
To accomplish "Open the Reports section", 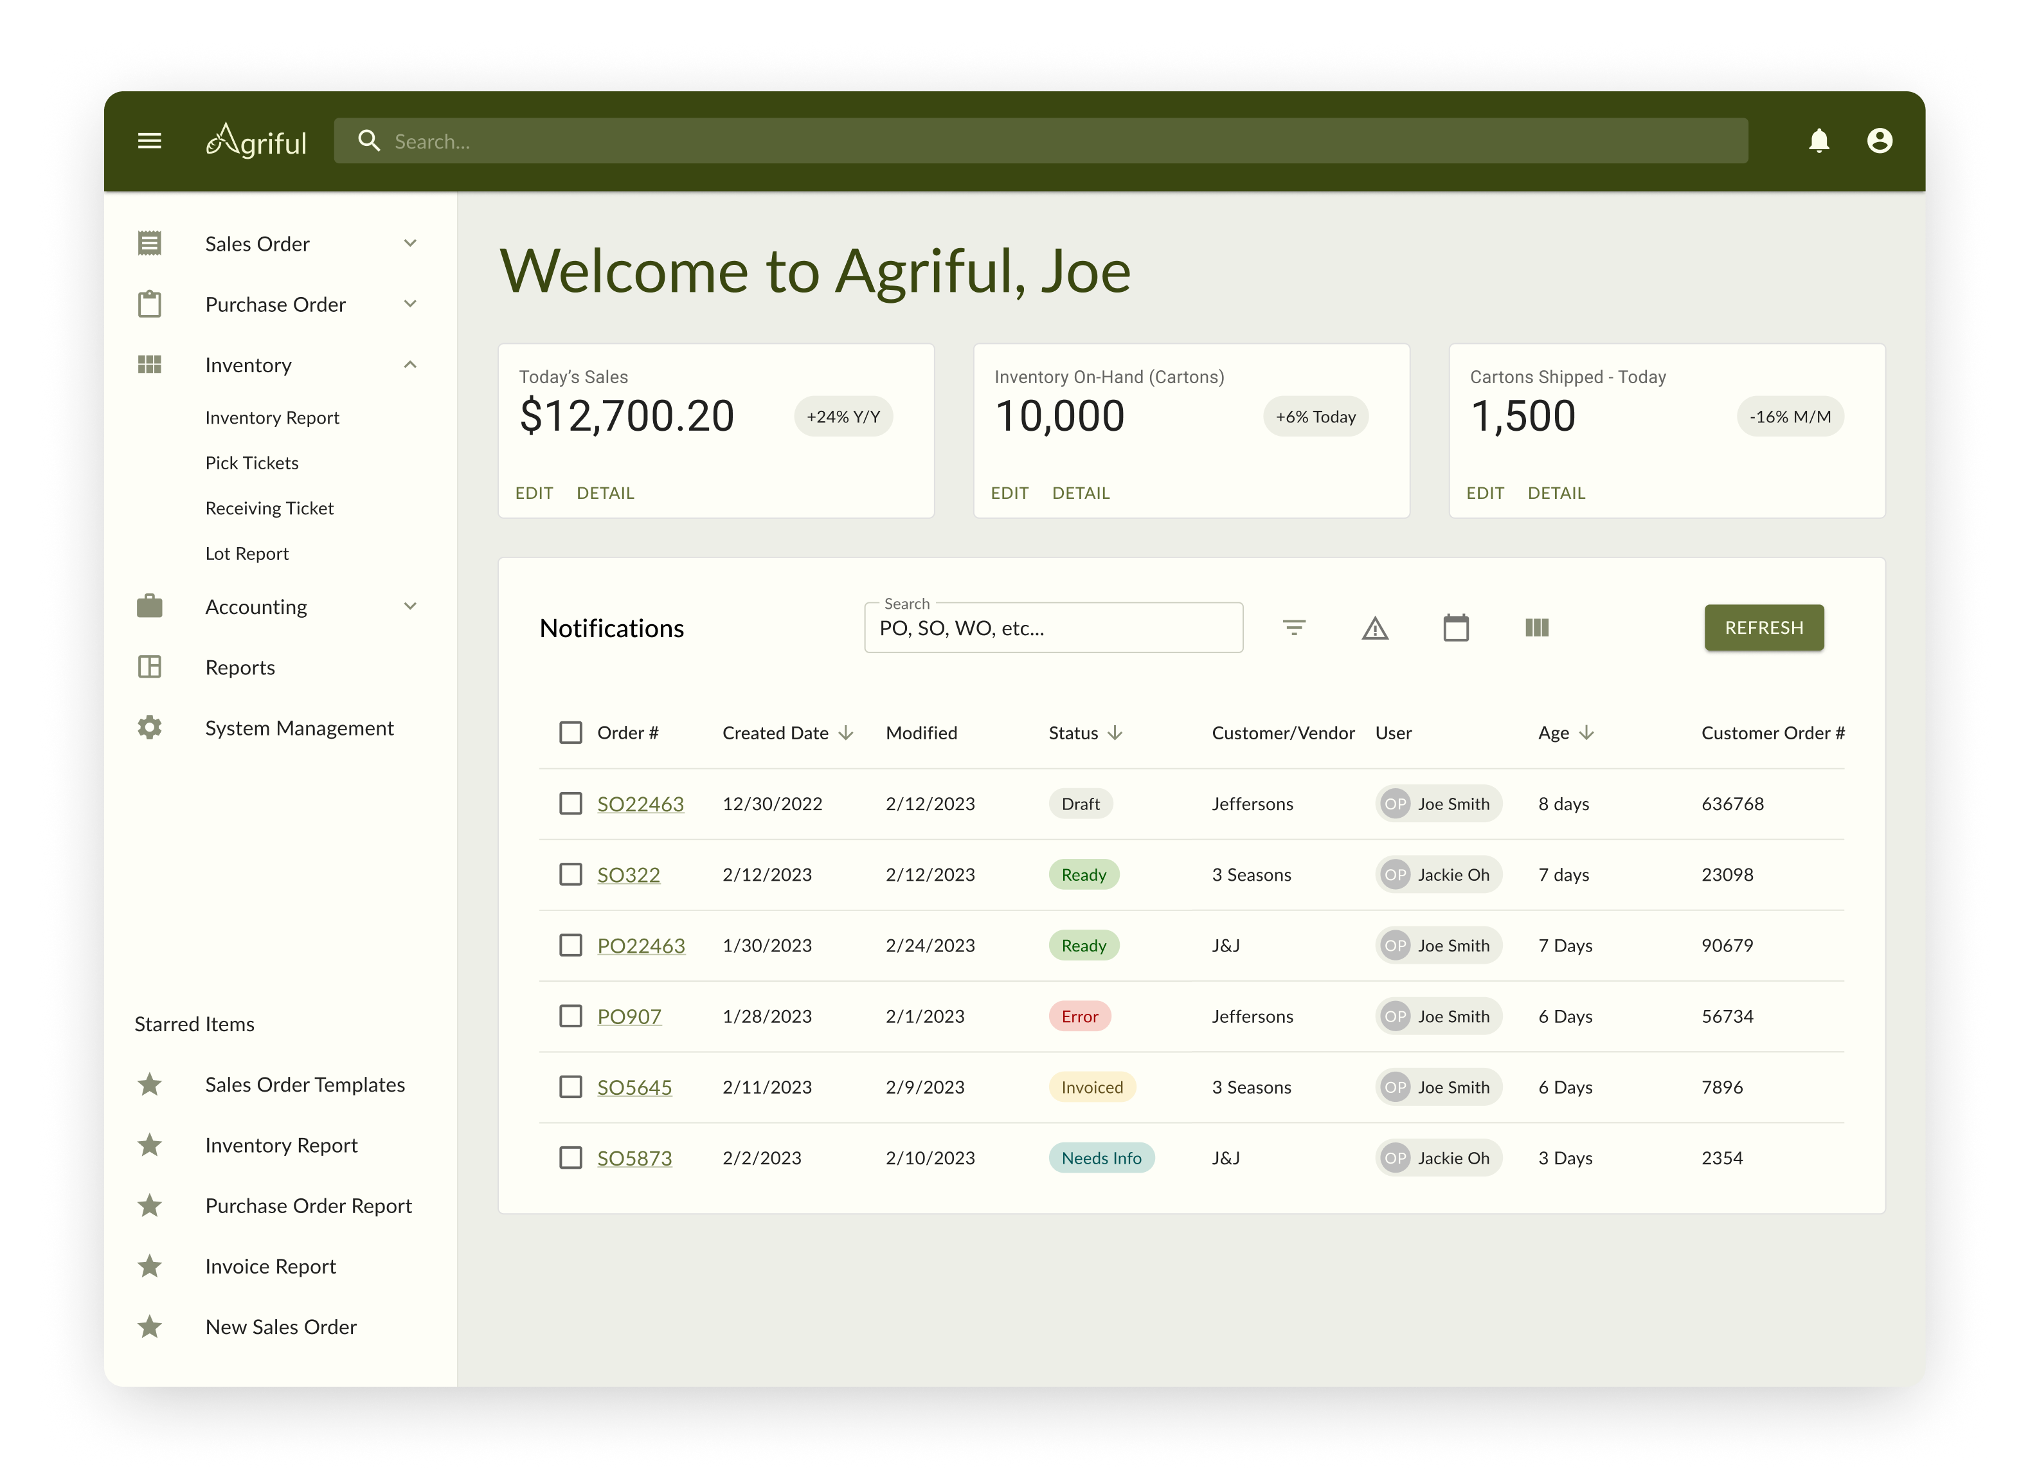I will pyautogui.click(x=240, y=667).
